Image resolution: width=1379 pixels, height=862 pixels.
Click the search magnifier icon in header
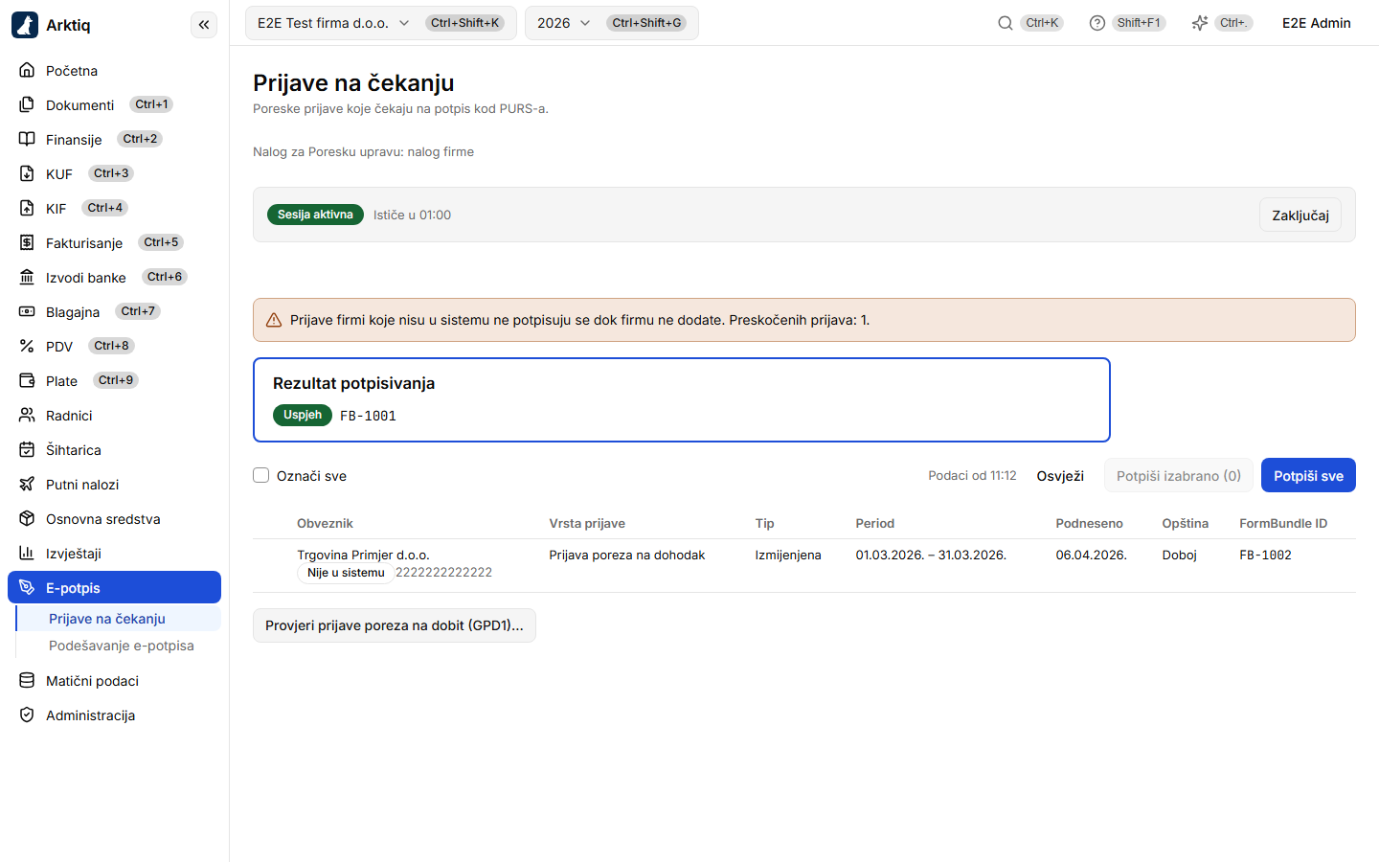click(1005, 23)
